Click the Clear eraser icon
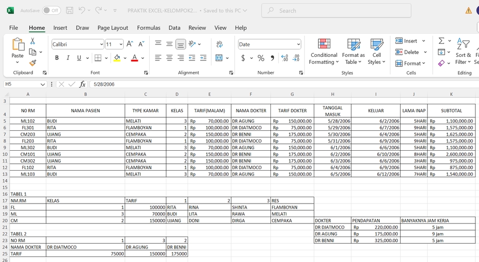This screenshot has height=262, width=479. (441, 63)
